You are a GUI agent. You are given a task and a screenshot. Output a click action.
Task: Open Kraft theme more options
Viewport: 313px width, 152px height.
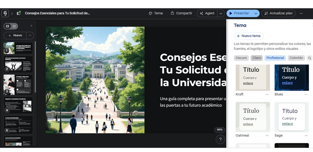[267, 94]
